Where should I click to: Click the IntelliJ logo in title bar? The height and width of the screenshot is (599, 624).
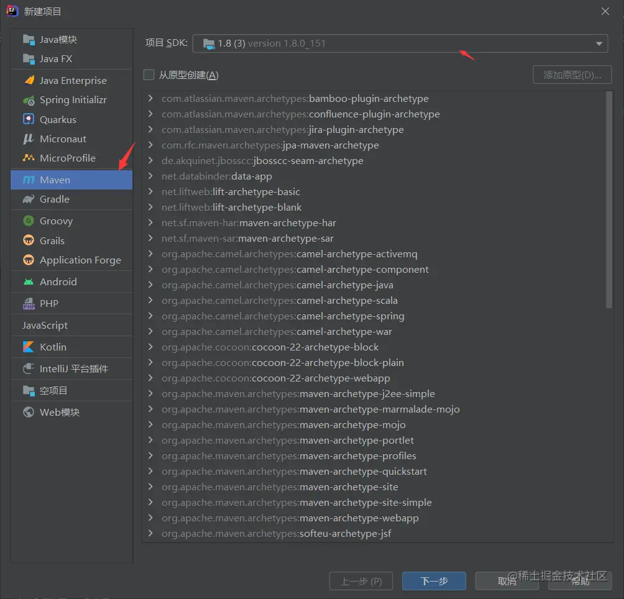click(12, 11)
